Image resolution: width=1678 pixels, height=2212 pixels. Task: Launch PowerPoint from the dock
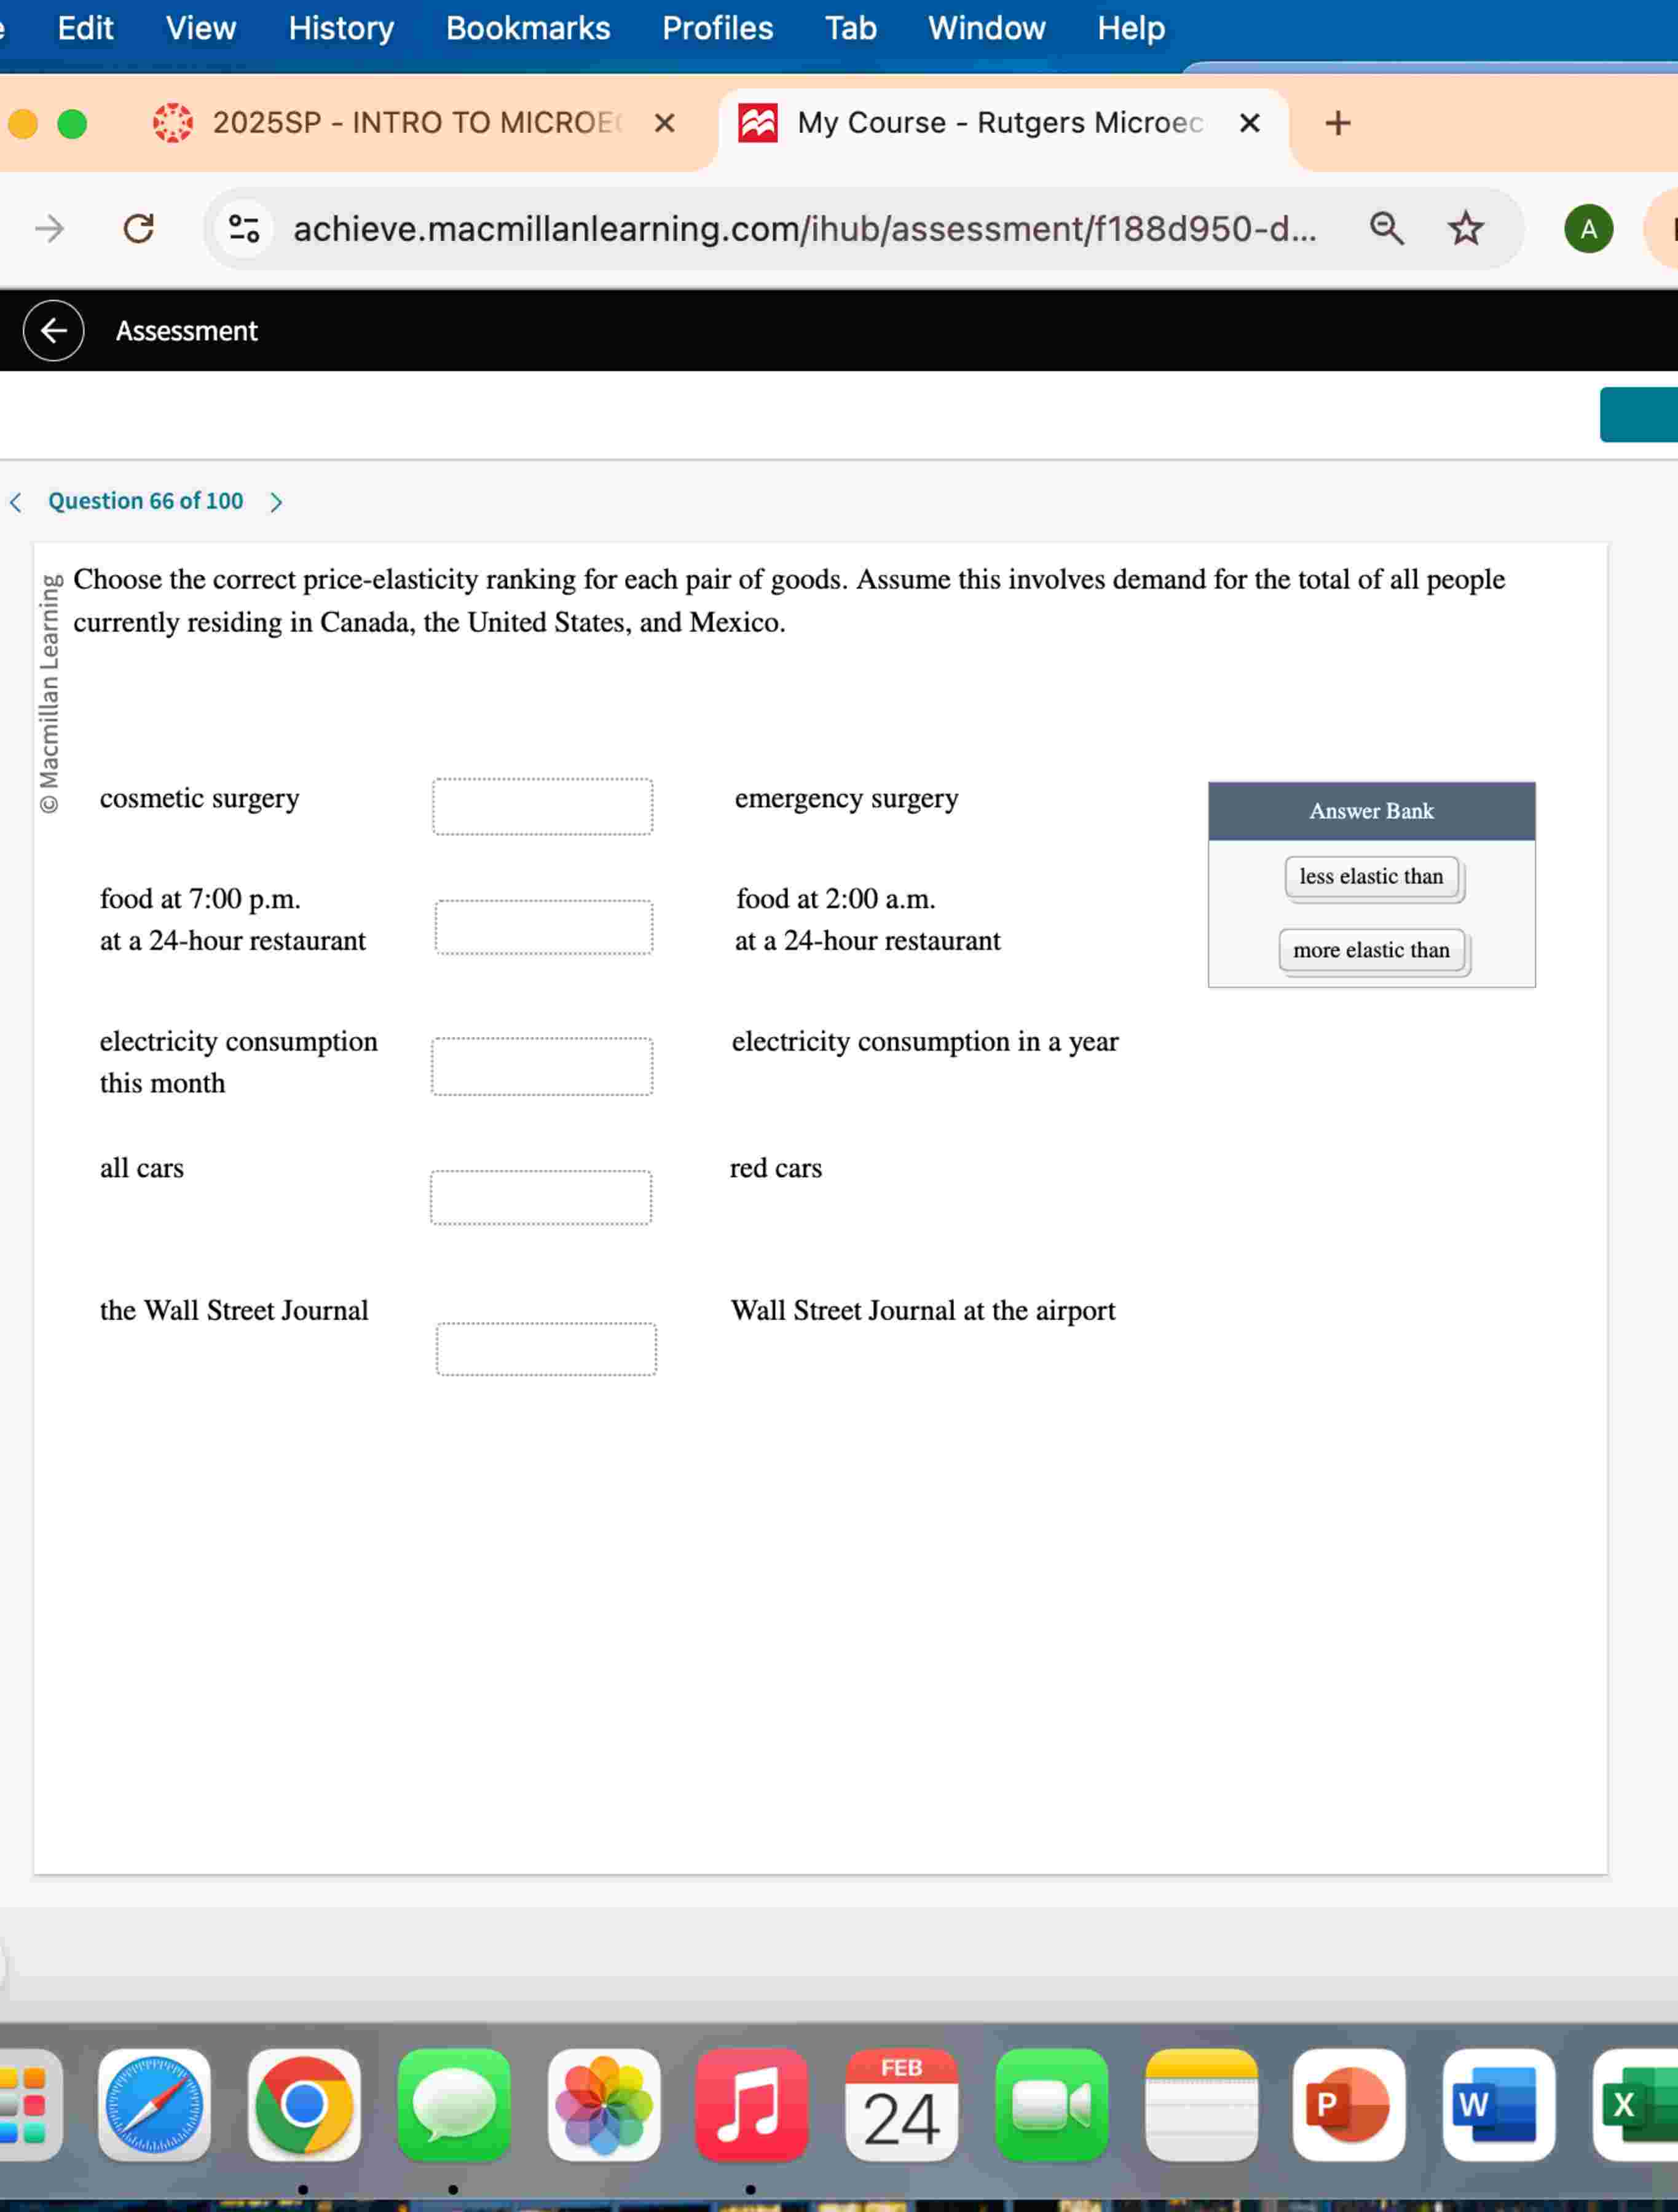1348,2104
